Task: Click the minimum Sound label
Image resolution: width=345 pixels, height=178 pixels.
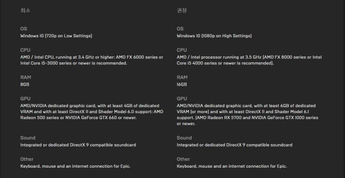Action: [x=28, y=138]
